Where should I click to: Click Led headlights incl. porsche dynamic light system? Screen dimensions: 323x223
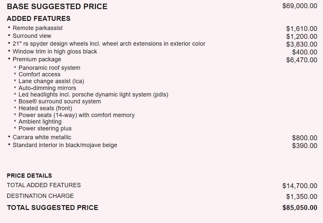pos(93,95)
